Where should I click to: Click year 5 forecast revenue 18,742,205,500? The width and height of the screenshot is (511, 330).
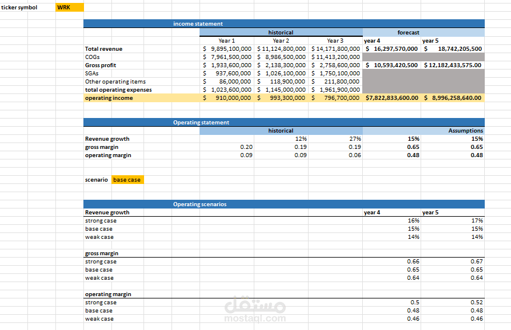(x=453, y=48)
